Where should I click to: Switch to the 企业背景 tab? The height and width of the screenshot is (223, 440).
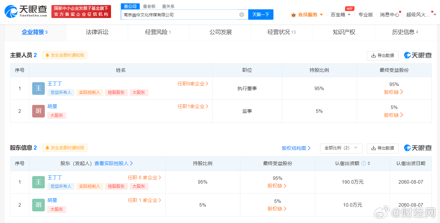coord(35,32)
